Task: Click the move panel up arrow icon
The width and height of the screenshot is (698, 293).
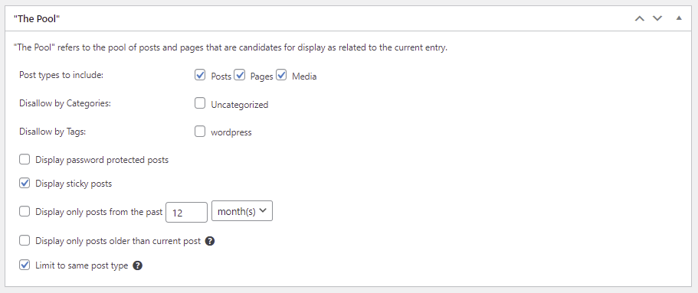Action: [640, 18]
